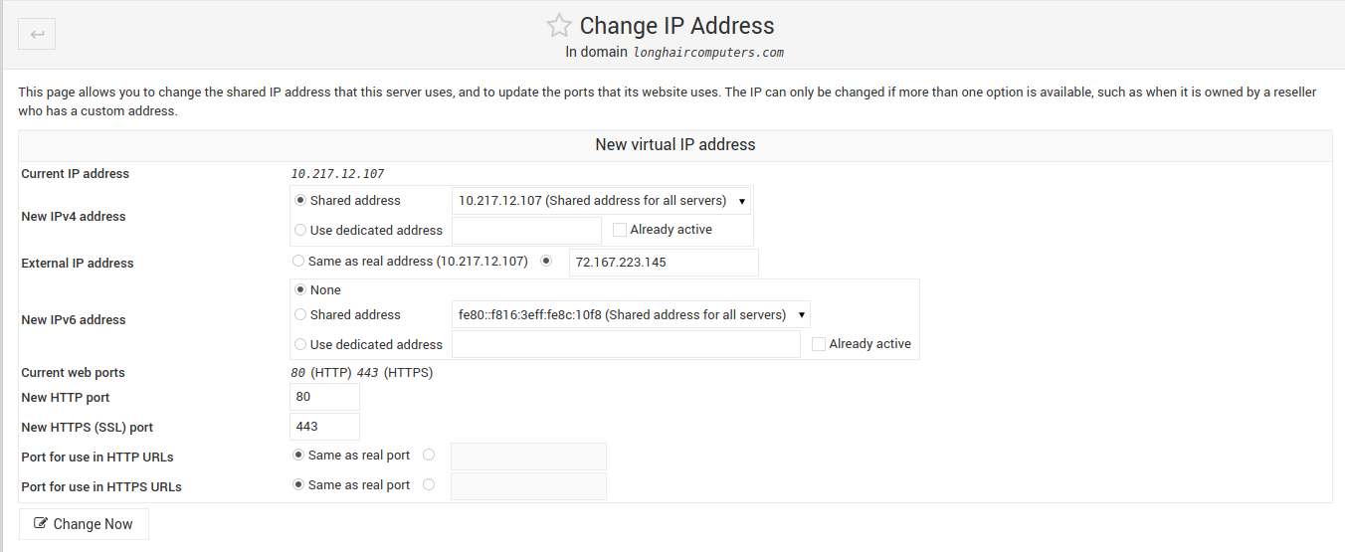Image resolution: width=1345 pixels, height=552 pixels.
Task: Check IPv6 Already active checkbox
Action: tap(819, 344)
